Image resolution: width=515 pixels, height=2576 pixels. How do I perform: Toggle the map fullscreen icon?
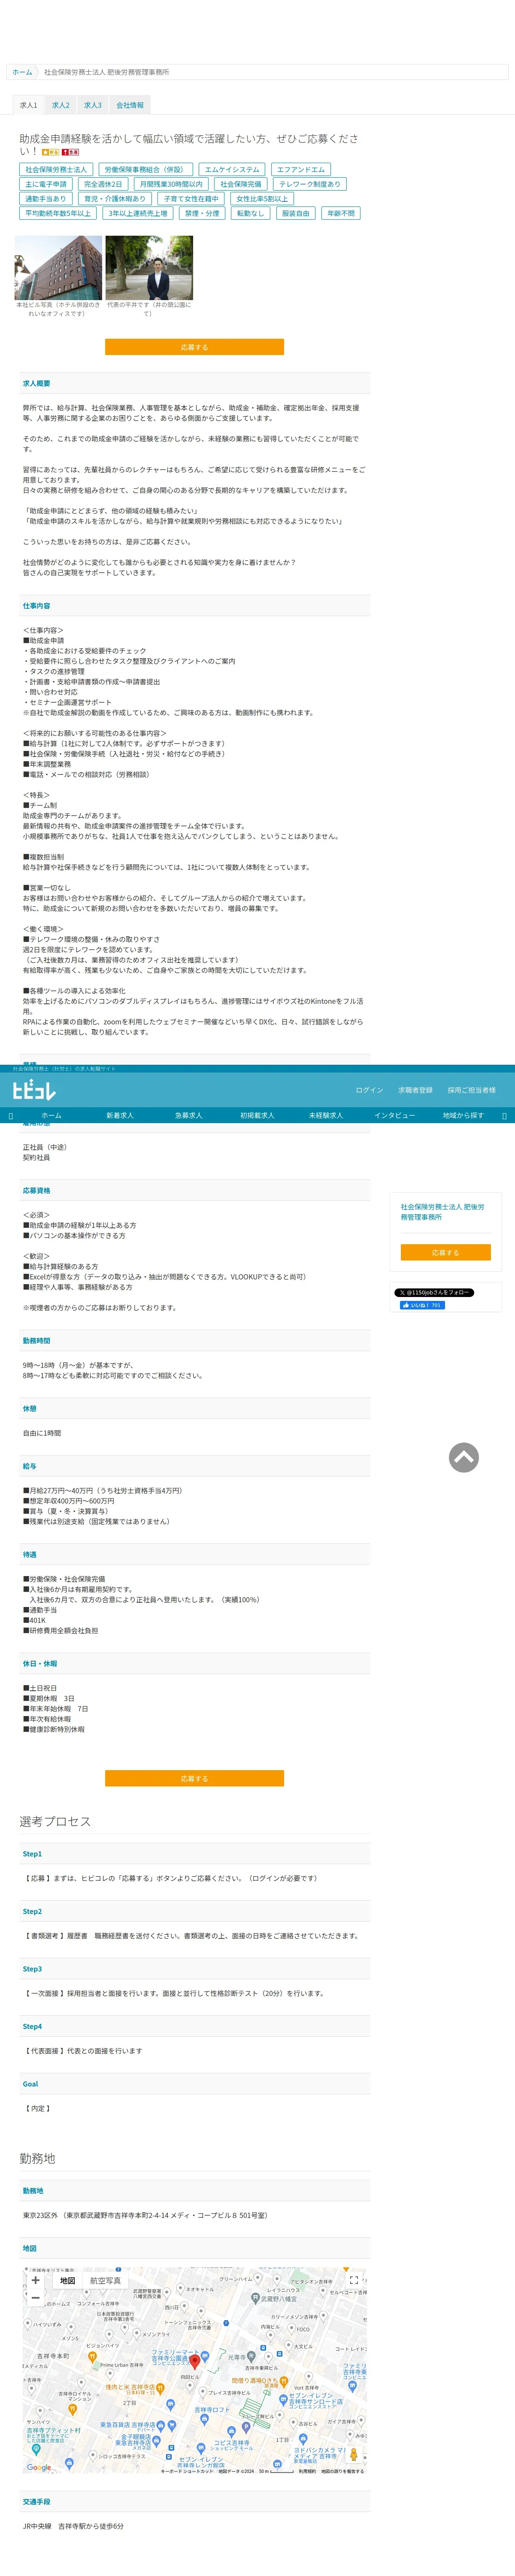point(353,2281)
